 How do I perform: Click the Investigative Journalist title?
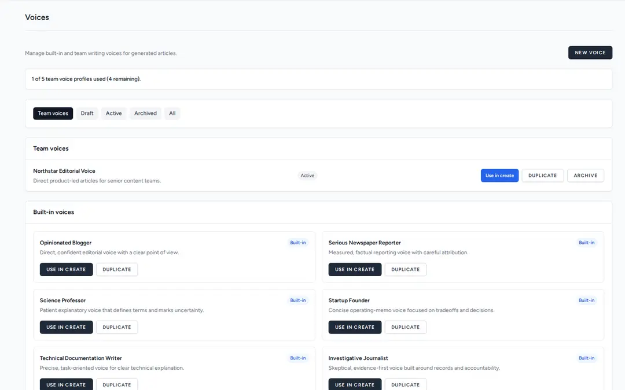click(x=358, y=358)
